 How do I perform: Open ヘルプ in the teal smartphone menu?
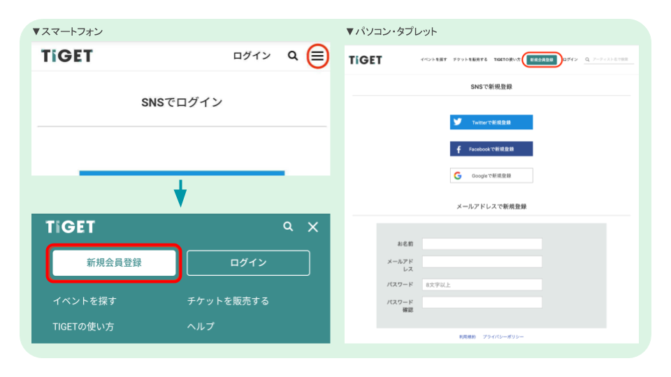coord(201,327)
